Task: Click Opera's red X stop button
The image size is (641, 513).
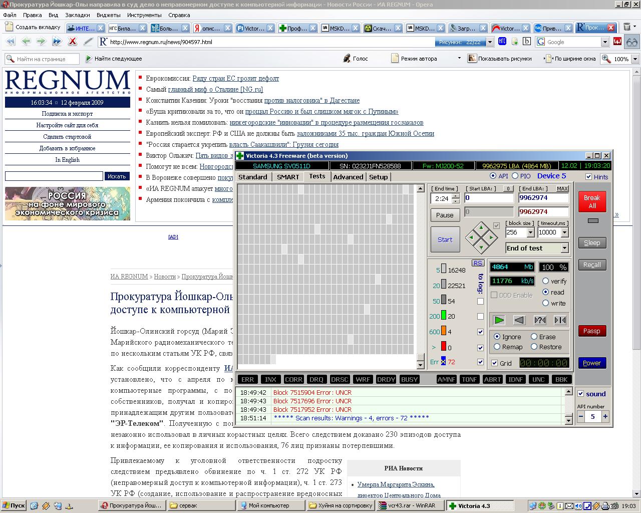Action: point(72,42)
